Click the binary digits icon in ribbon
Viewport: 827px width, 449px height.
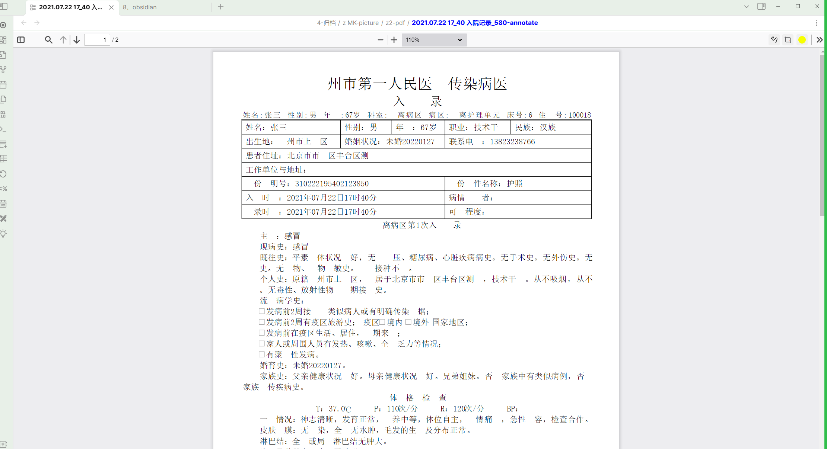(3, 114)
